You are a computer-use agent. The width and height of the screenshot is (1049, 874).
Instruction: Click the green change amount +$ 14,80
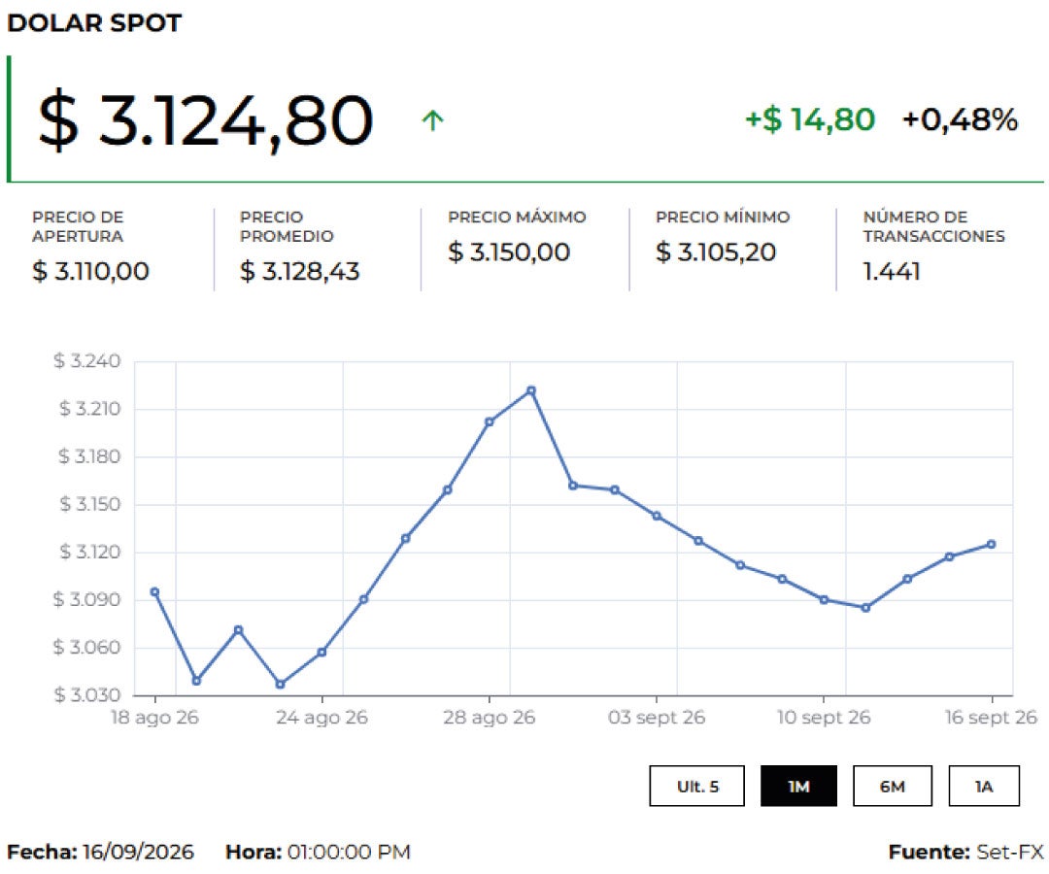coord(809,119)
